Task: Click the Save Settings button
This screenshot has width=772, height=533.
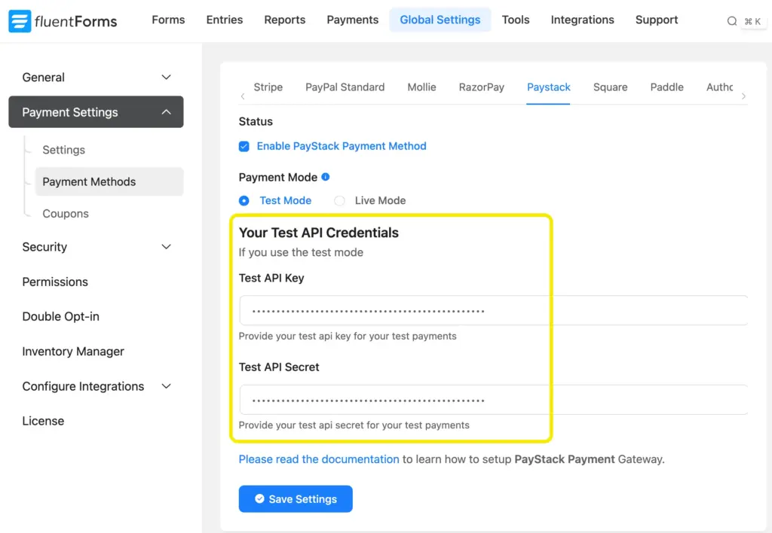Action: pyautogui.click(x=296, y=498)
